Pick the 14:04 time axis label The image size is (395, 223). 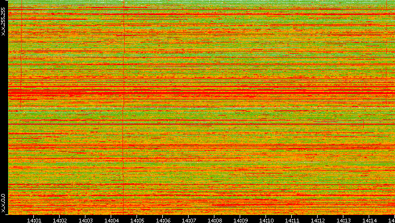coord(111,220)
